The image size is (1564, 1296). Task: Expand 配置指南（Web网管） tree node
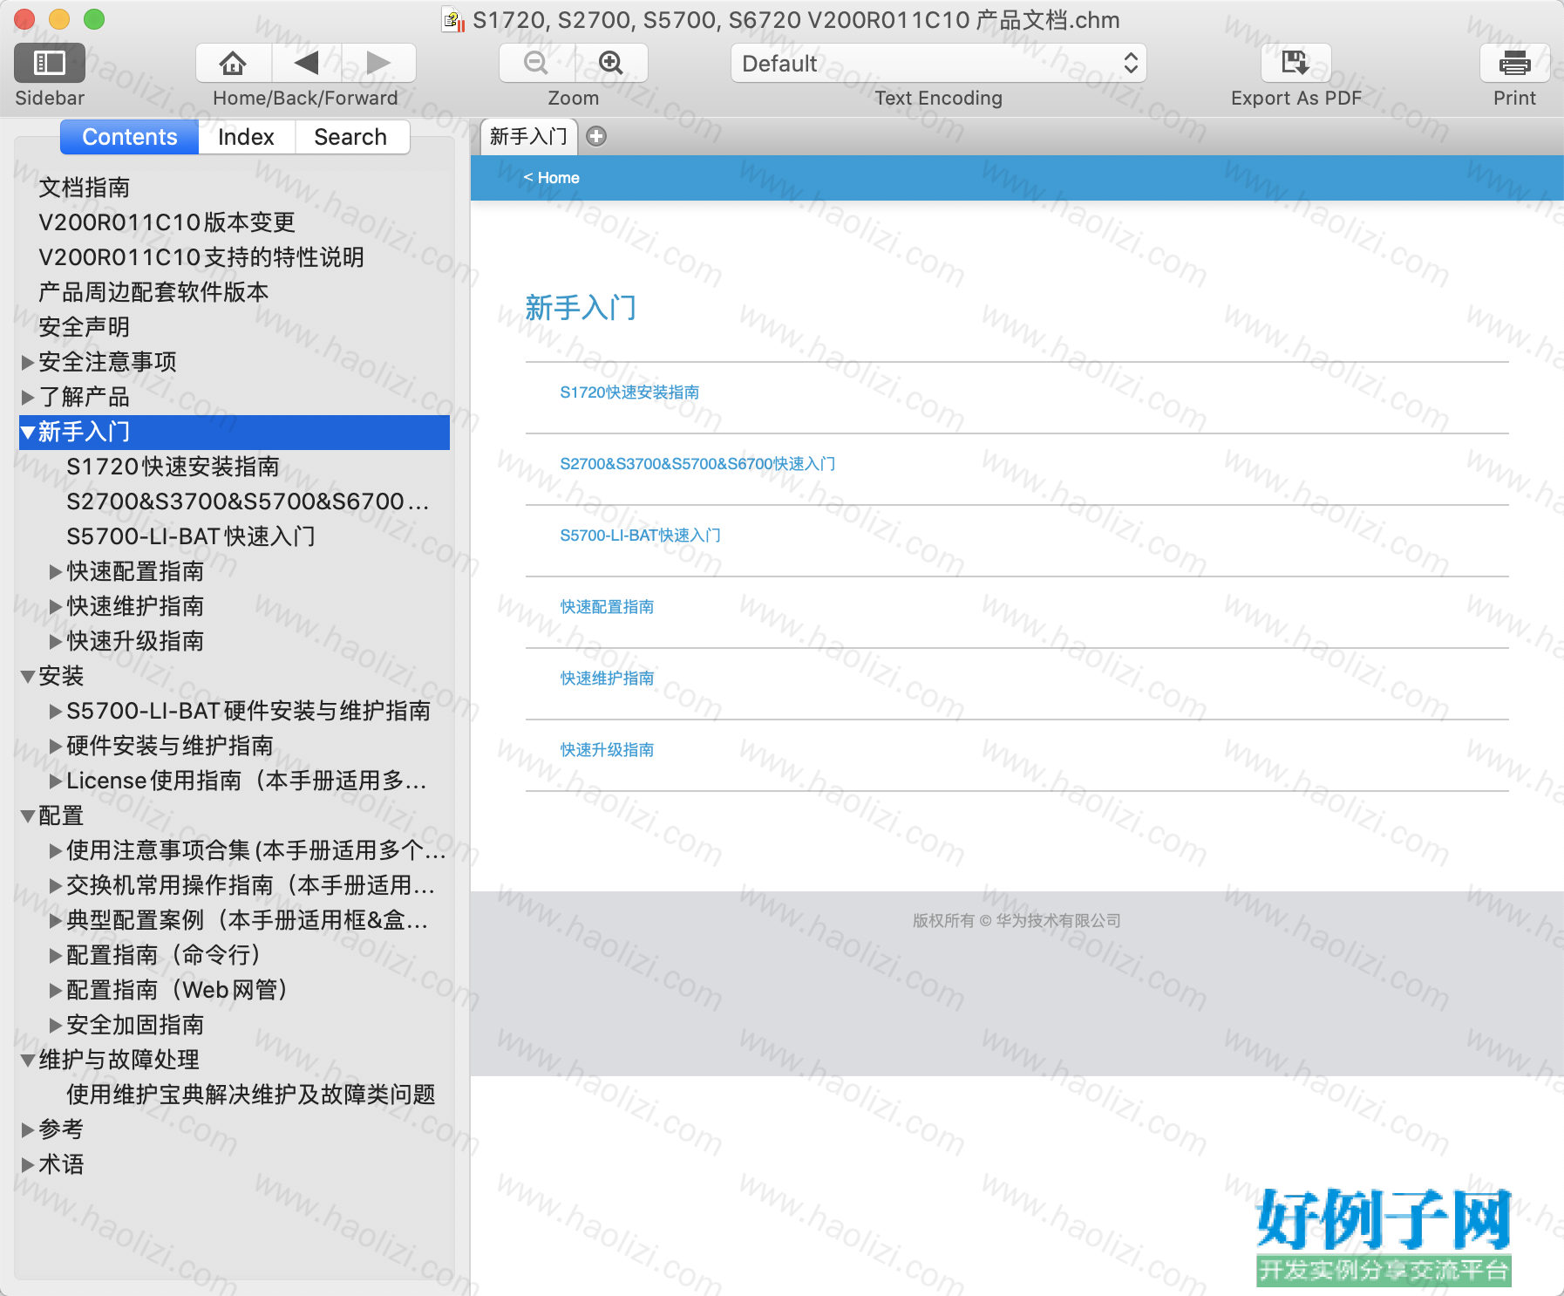[x=56, y=990]
